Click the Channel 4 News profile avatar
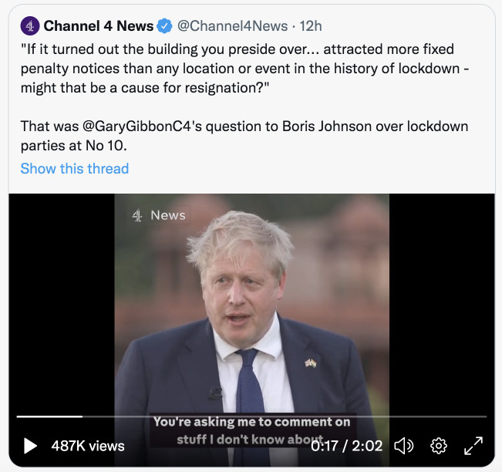This screenshot has height=472, width=502. 29,26
